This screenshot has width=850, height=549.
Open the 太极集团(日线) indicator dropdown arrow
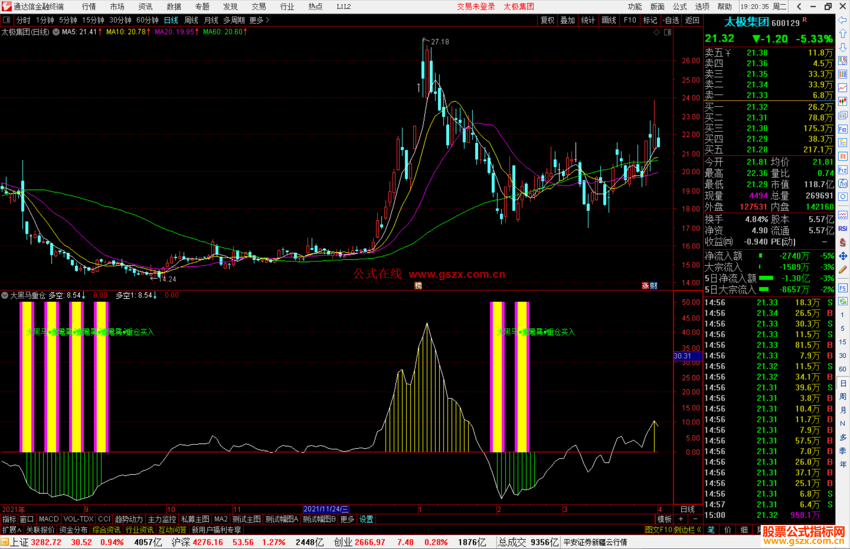56,32
